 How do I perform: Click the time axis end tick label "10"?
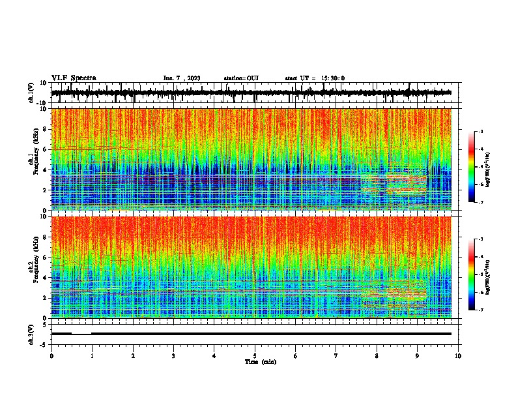(458, 356)
